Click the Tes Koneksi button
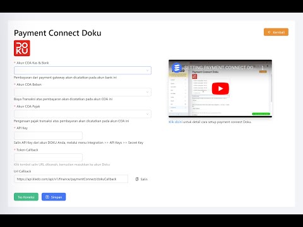Image resolution: width=303 pixels, height=227 pixels. pyautogui.click(x=26, y=197)
